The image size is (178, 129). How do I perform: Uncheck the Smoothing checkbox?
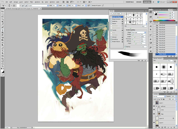pyautogui.click(x=111, y=39)
